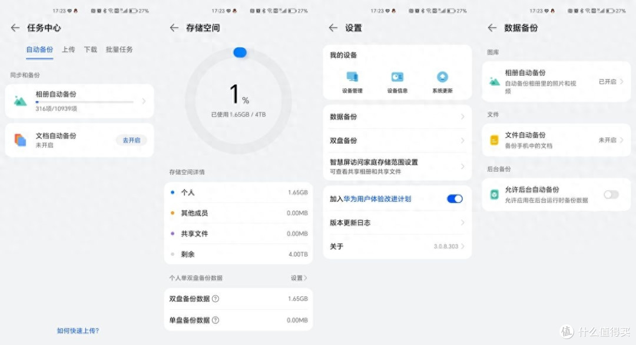Toggle 加入华为用户体验改进计划 switch

click(455, 198)
